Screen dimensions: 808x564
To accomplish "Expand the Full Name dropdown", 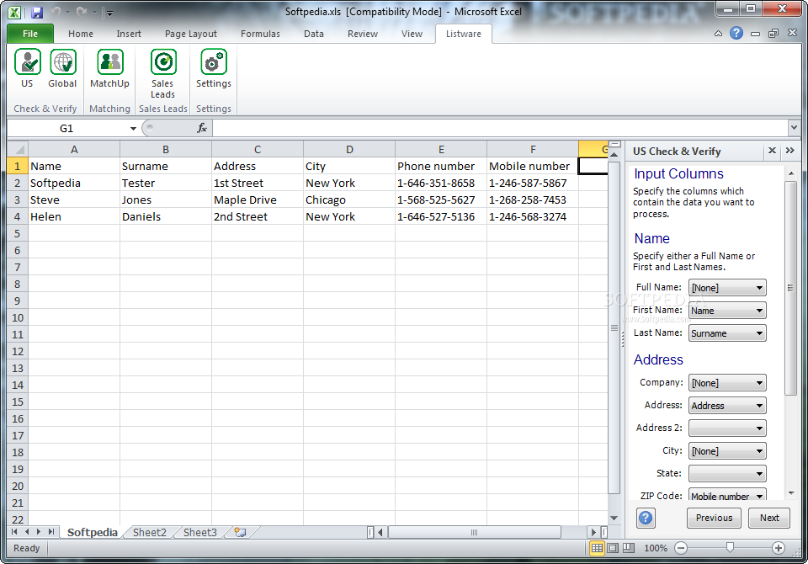I will 759,288.
